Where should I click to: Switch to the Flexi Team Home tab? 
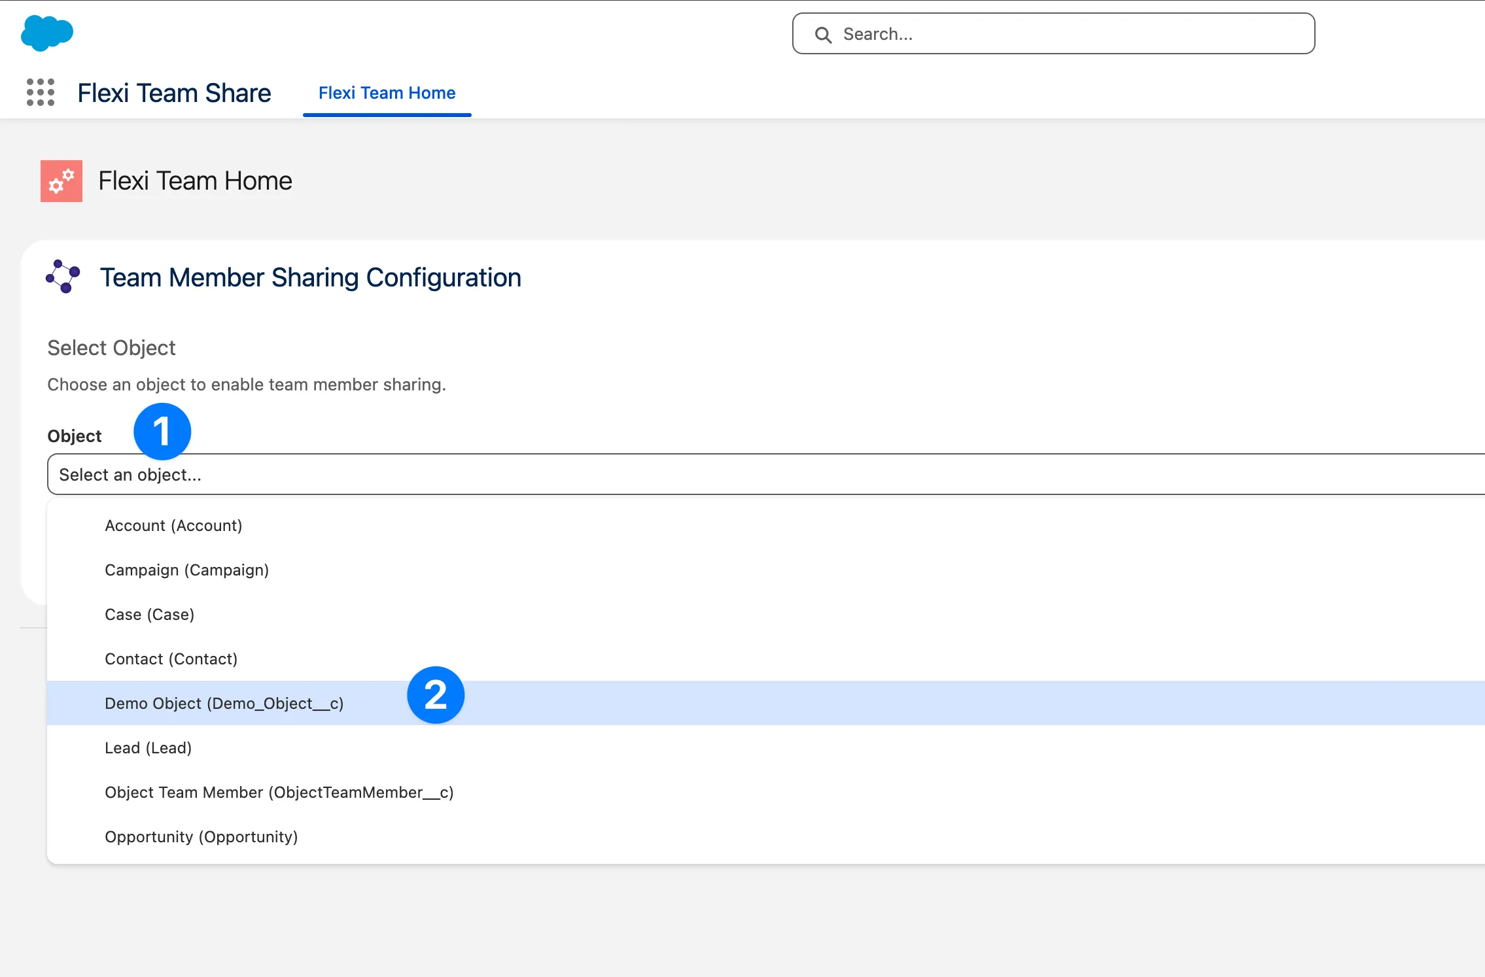(387, 92)
